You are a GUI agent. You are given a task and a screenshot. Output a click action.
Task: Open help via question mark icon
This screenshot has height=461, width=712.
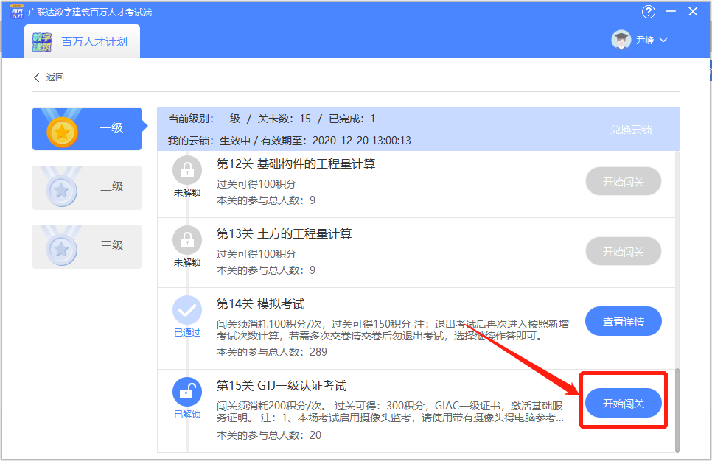[x=649, y=12]
